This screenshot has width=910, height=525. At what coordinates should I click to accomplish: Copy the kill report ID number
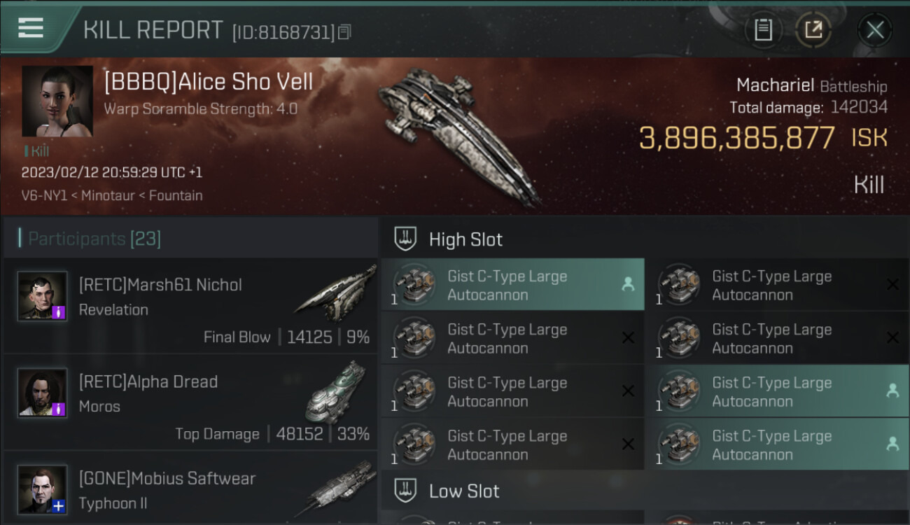click(x=344, y=32)
